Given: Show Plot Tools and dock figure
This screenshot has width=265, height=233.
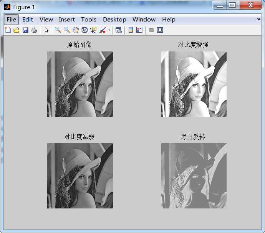Looking at the screenshot, I should click(160, 30).
